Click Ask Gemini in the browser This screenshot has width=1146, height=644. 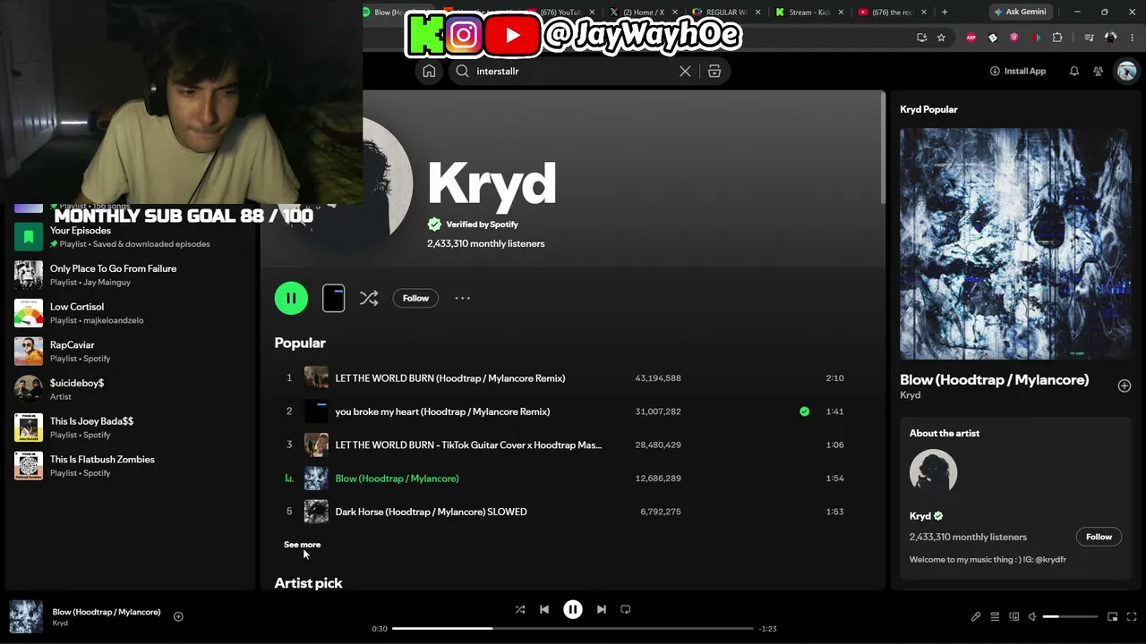[x=1020, y=12]
